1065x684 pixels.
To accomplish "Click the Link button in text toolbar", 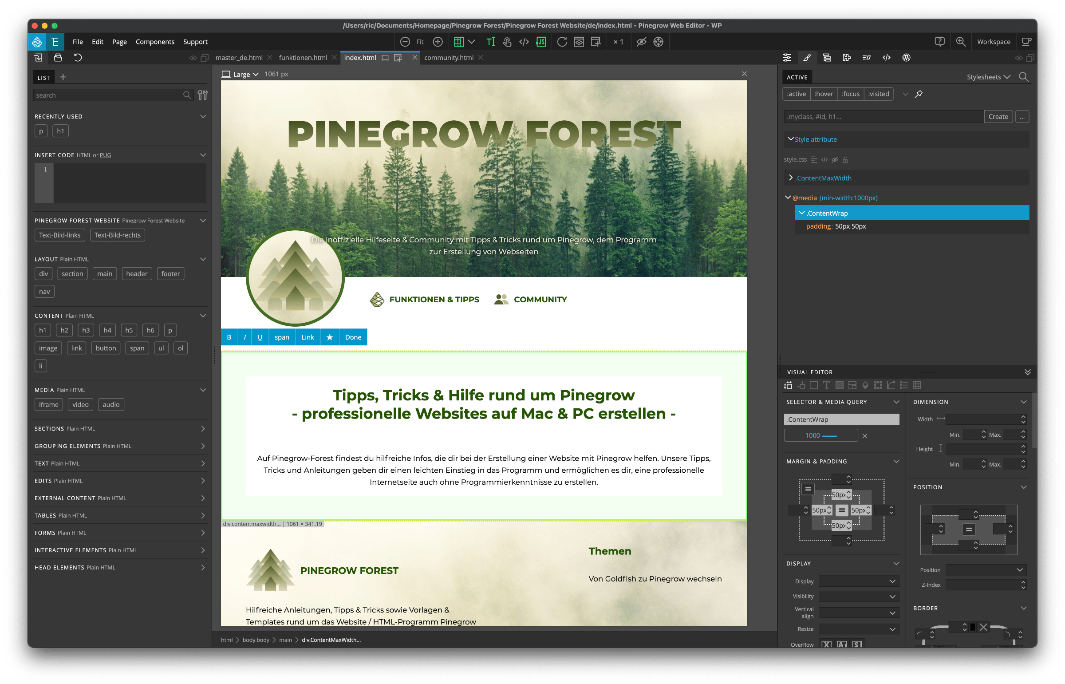I will (x=308, y=337).
